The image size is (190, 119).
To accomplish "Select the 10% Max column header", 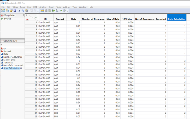I will [x=127, y=17].
